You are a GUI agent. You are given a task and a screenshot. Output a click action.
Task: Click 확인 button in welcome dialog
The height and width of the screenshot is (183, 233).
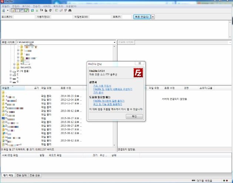(x=134, y=116)
